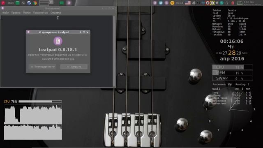Click the Leafpad vertical scrollbar
Screen dimensions: 263x148
114,51
